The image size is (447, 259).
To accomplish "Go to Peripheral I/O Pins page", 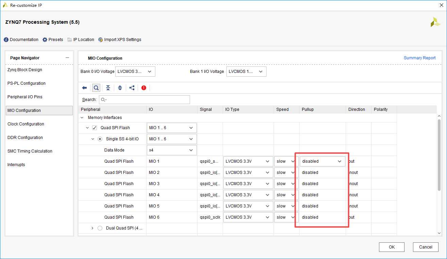I will pos(25,97).
